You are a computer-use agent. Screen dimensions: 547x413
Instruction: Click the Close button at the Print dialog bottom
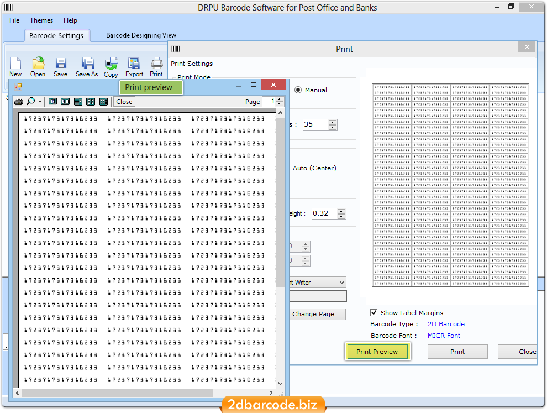coord(517,352)
